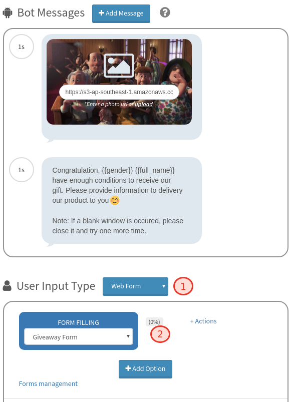The width and height of the screenshot is (291, 402).
Task: Click the Congratulation message text bubble
Action: pos(122,200)
